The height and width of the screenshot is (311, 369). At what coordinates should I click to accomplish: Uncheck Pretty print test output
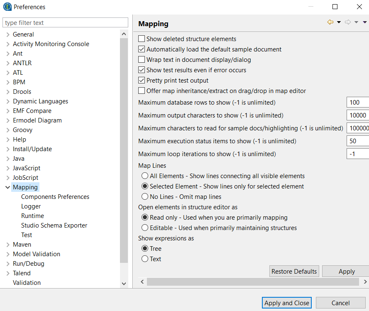point(142,81)
